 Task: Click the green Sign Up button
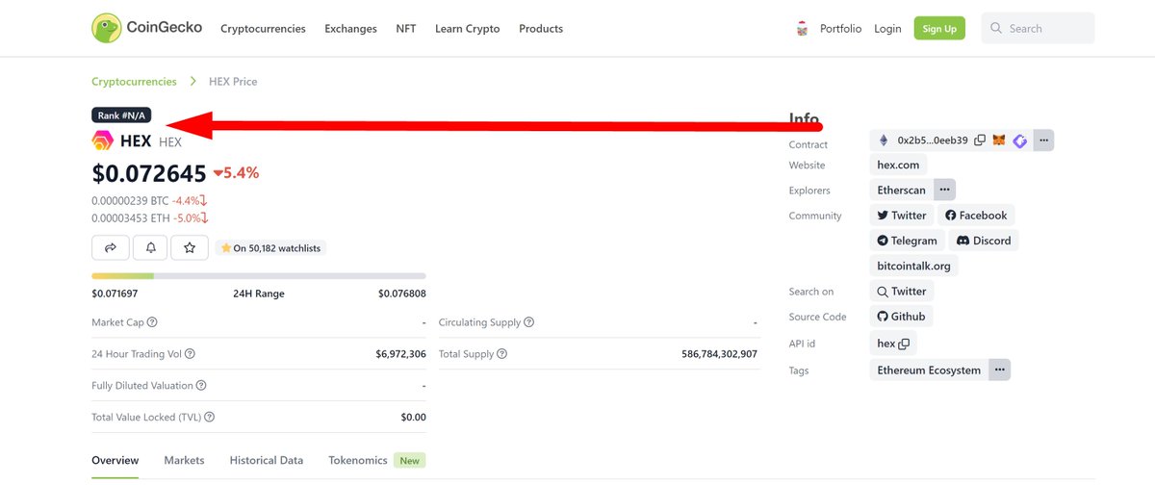(x=939, y=29)
